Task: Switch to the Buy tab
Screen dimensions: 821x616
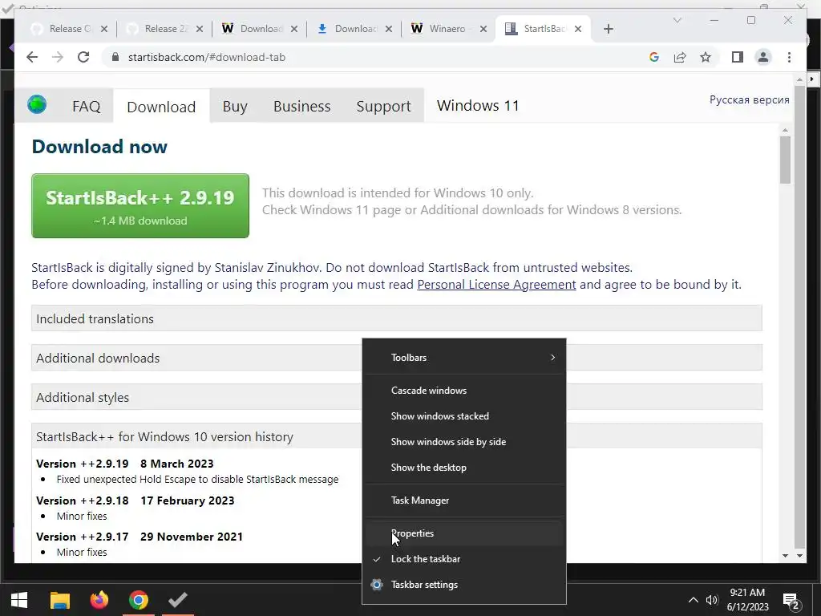Action: [x=235, y=107]
